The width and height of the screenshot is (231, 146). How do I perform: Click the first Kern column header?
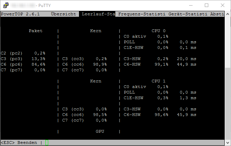[96, 31]
